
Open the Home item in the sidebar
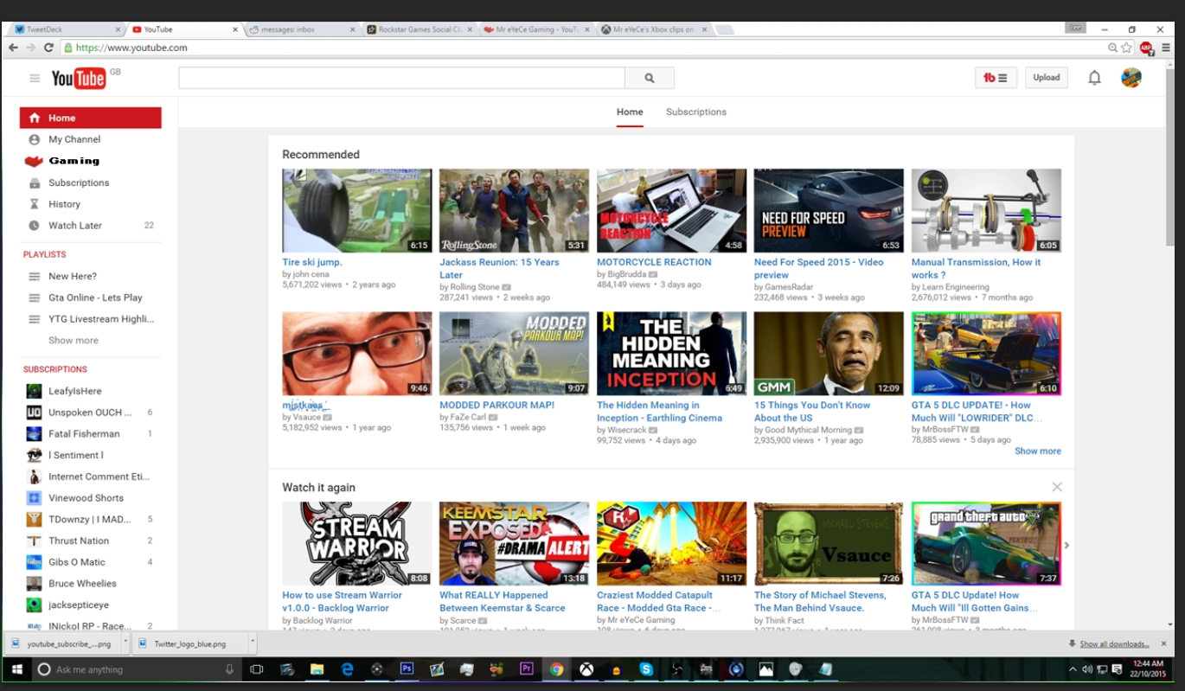[x=91, y=118]
